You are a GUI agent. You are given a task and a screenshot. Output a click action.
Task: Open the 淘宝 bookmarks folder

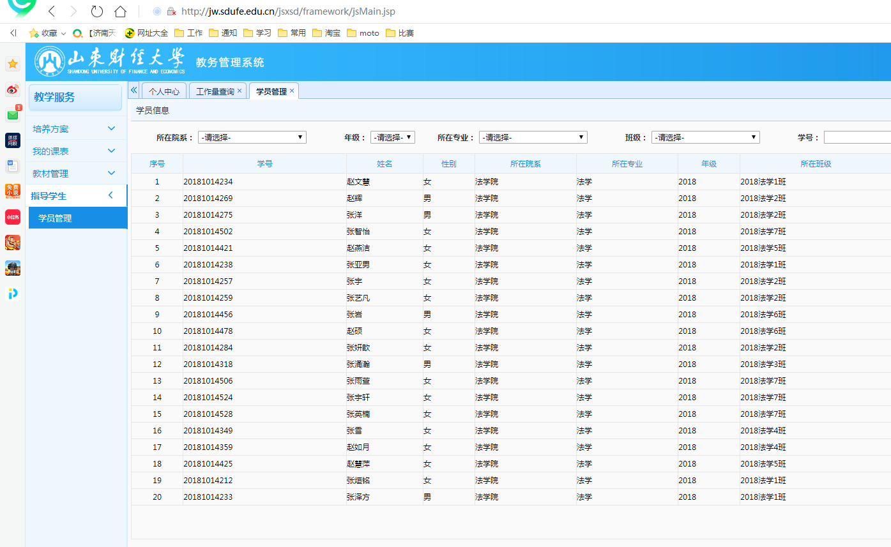point(326,33)
